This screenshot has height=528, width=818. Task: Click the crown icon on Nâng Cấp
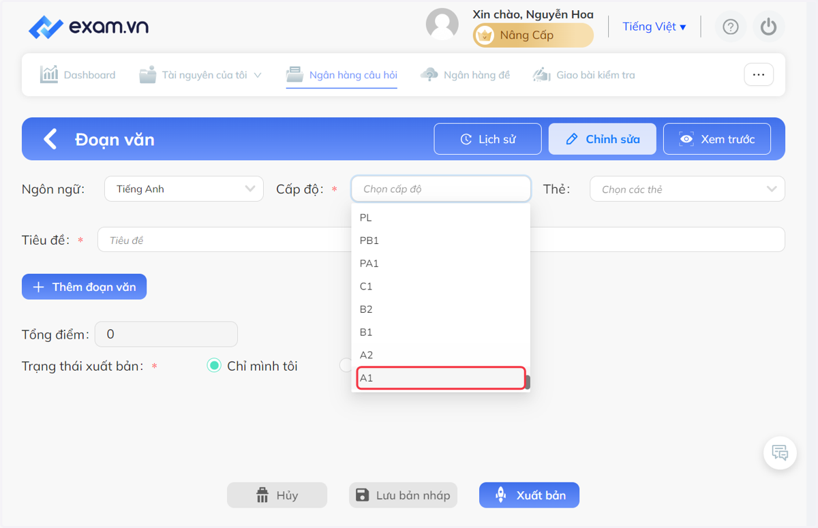point(485,35)
